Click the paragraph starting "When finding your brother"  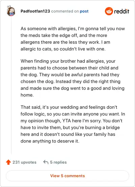coord(73,78)
